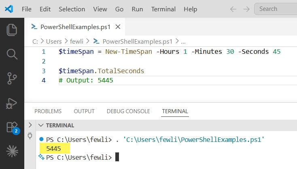This screenshot has height=169, width=297.
Task: Click line number 1 in the gutter
Action: pyautogui.click(x=44, y=52)
